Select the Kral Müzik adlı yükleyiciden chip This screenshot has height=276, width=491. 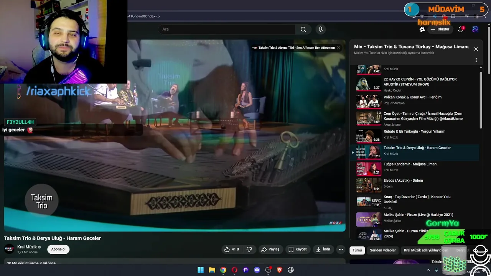coord(426,250)
